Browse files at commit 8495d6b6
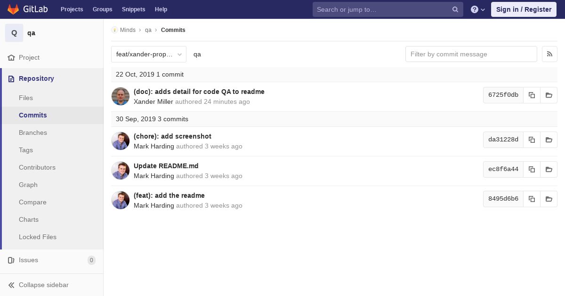 tap(549, 199)
